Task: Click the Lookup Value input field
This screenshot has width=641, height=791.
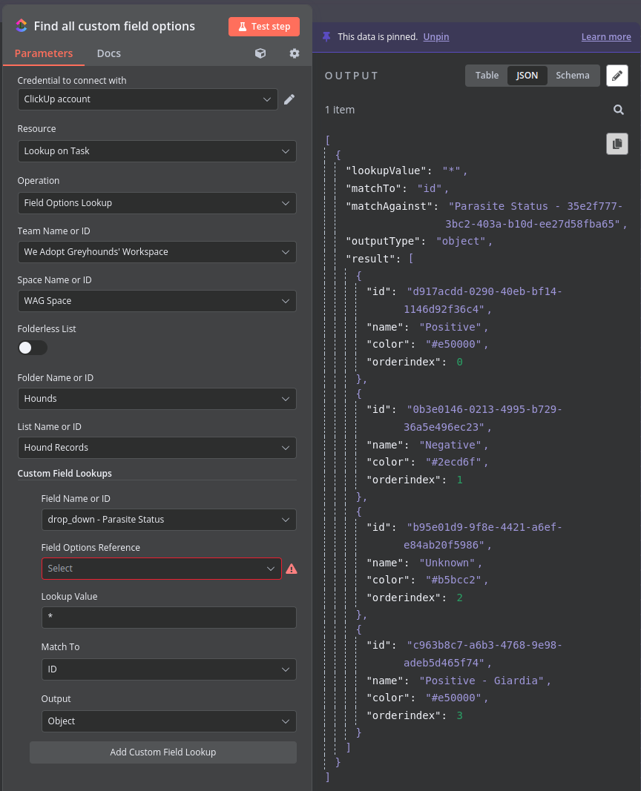Action: tap(168, 618)
